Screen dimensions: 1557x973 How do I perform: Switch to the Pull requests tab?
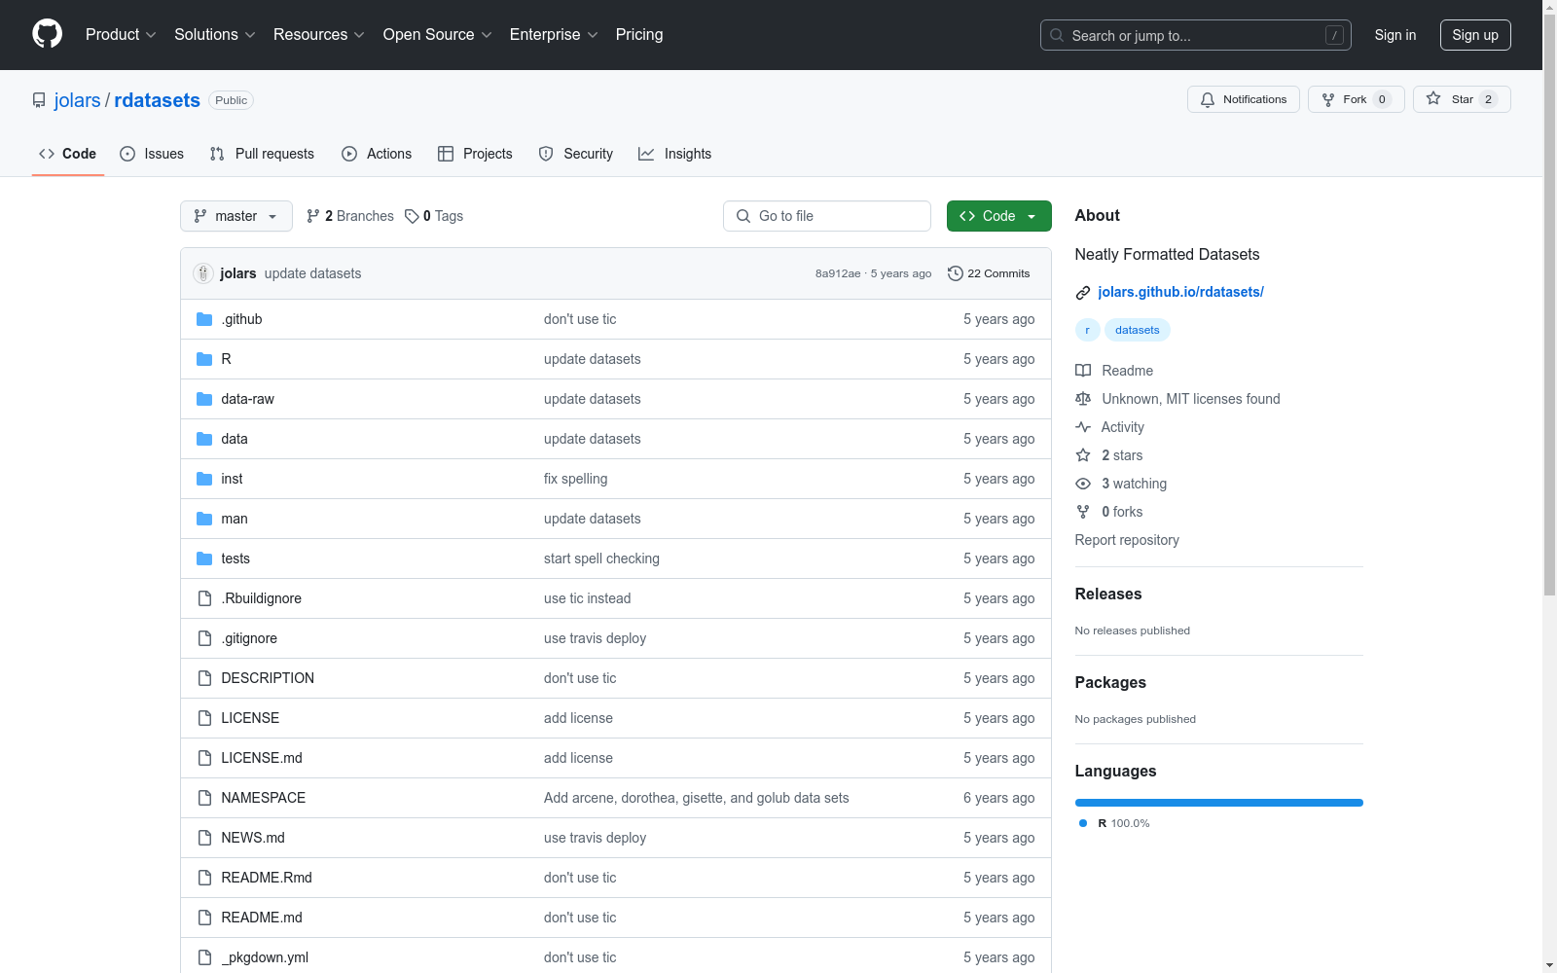click(262, 154)
